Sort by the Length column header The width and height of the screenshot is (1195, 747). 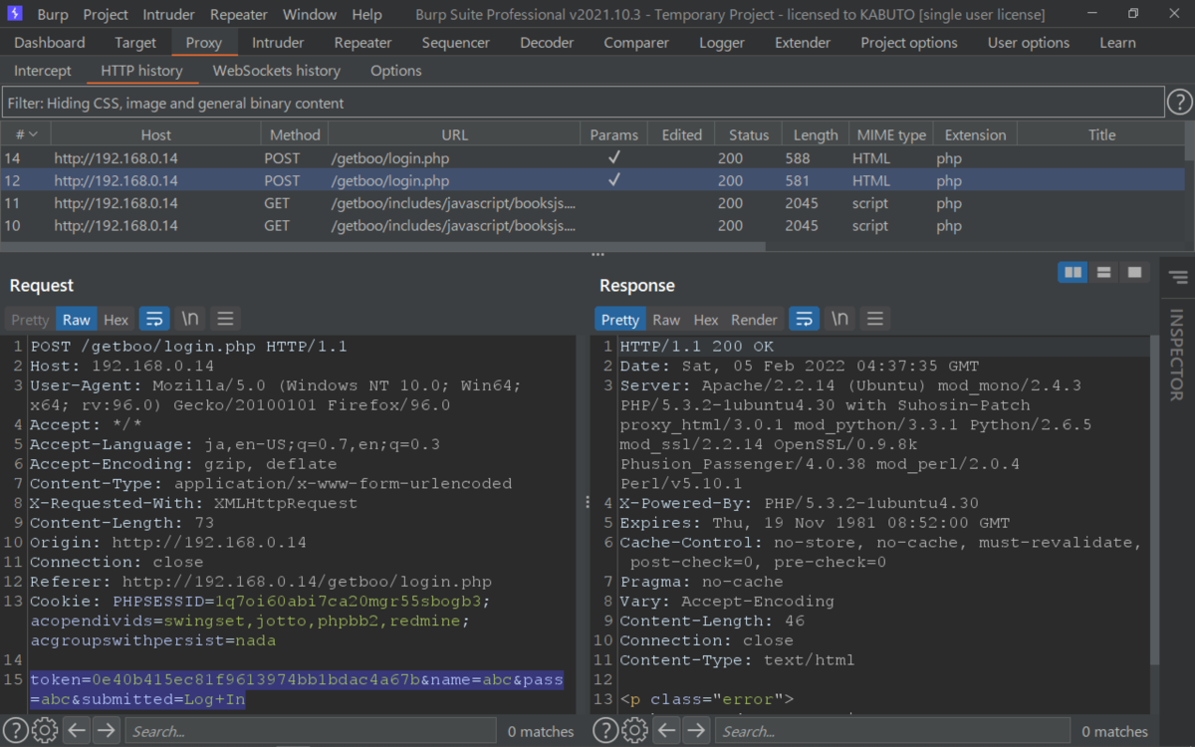[x=816, y=134]
